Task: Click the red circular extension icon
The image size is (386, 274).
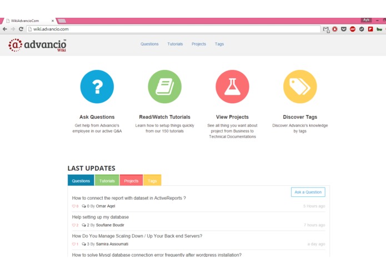Action: [x=335, y=29]
